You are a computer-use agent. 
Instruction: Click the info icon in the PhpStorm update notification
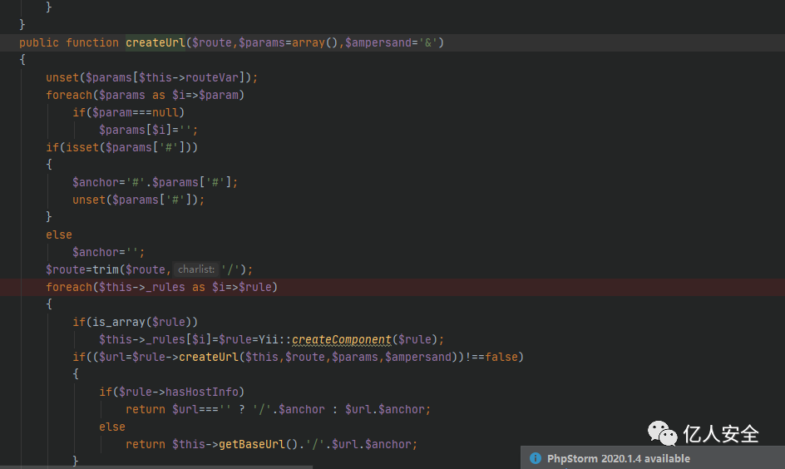536,458
